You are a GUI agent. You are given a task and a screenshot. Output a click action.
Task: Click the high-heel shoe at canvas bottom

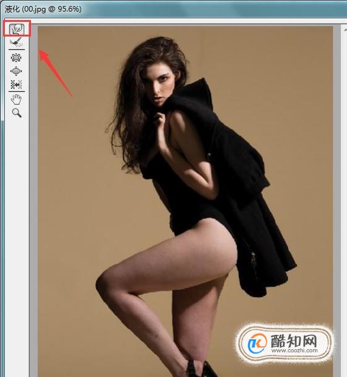click(202, 368)
